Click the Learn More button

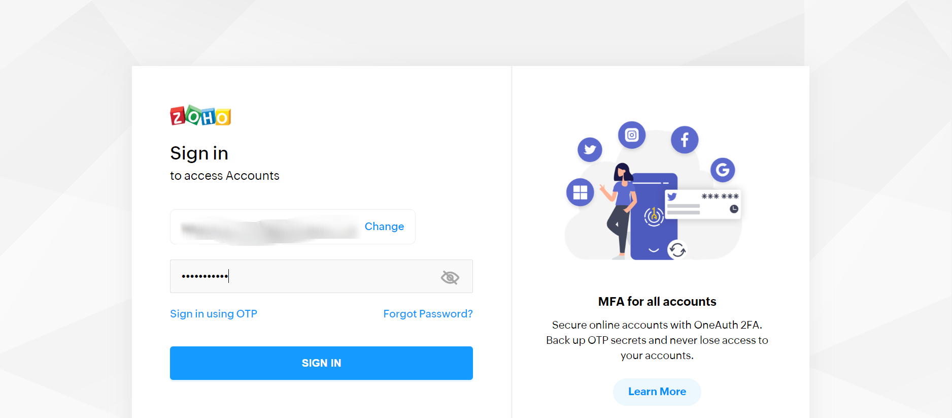pos(657,392)
